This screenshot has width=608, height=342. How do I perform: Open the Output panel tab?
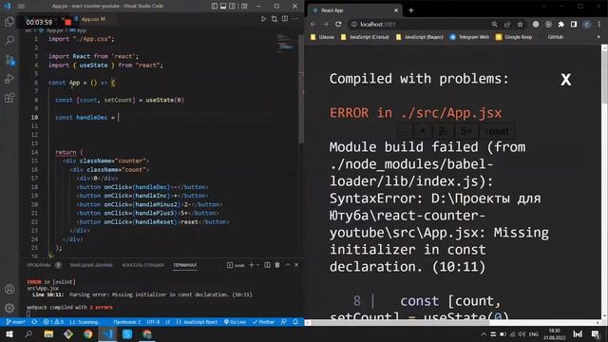[x=91, y=265]
